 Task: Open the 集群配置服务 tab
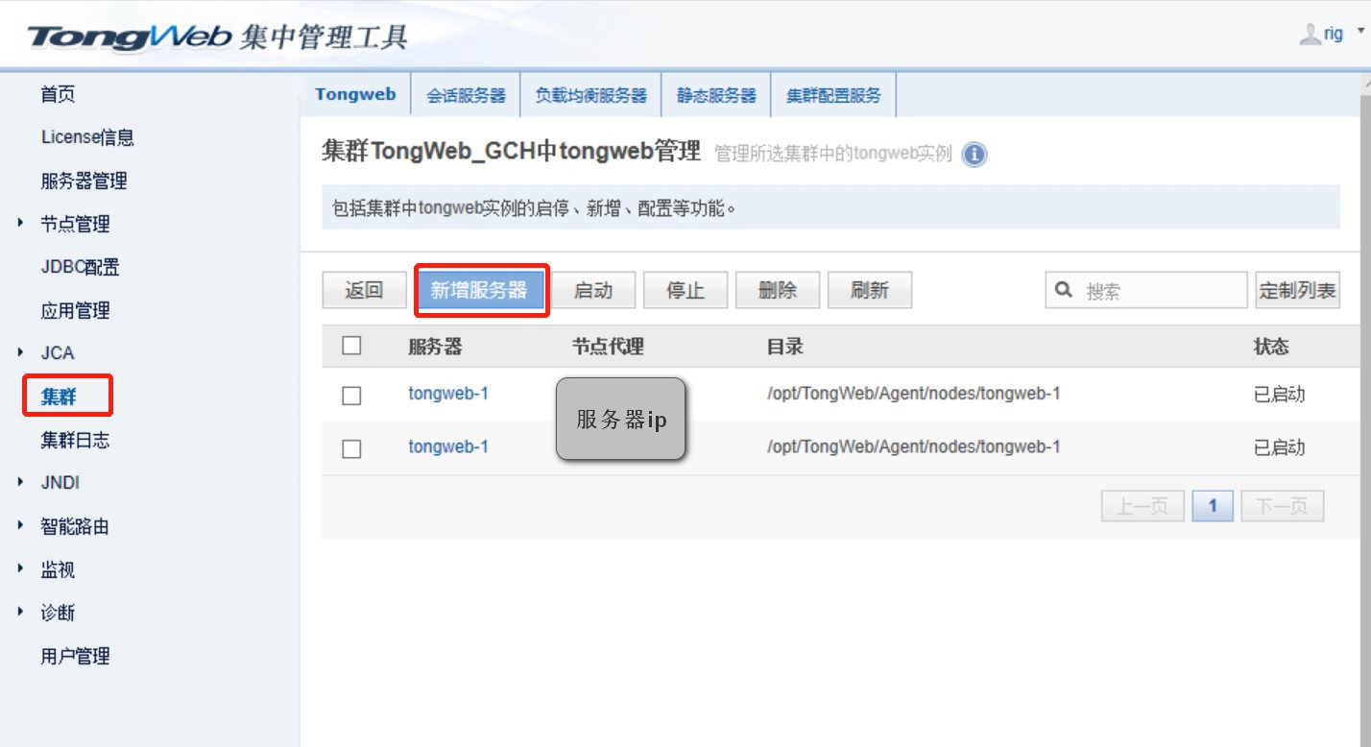[x=833, y=95]
